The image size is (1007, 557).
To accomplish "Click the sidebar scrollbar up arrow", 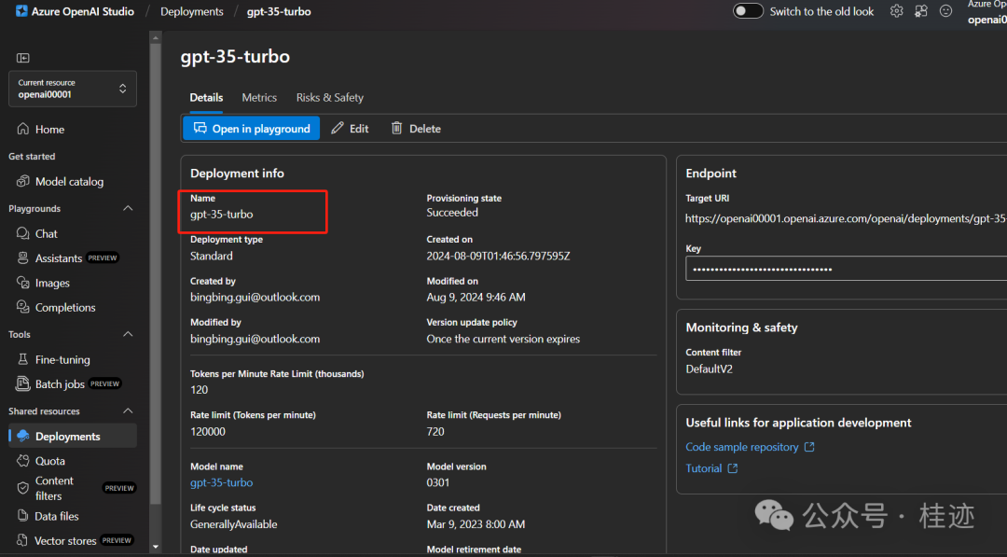I will [156, 38].
